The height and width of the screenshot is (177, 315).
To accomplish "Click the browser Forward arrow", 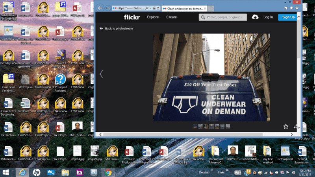I will [108, 8].
